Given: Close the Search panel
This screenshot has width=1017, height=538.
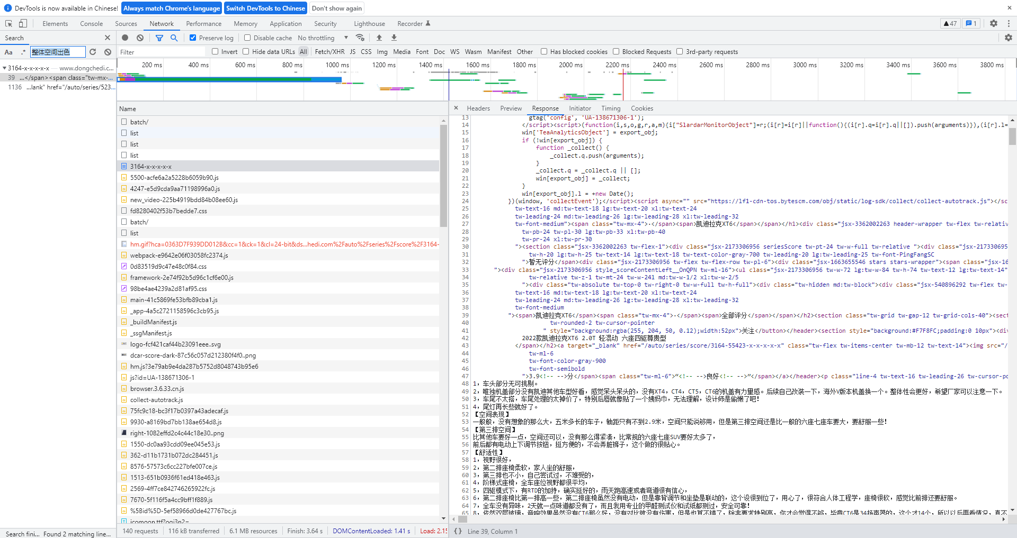Looking at the screenshot, I should coord(108,38).
